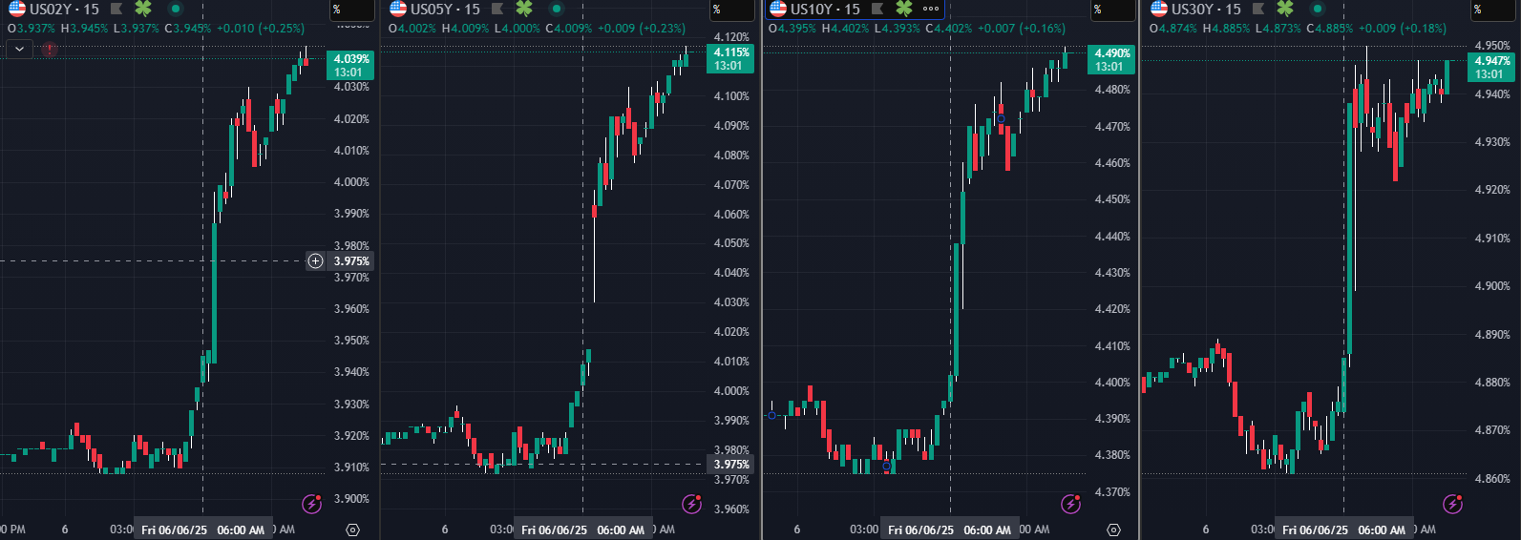The width and height of the screenshot is (1521, 540).
Task: Open the percent scale dropdown on US30Y chart
Action: coord(1491,10)
